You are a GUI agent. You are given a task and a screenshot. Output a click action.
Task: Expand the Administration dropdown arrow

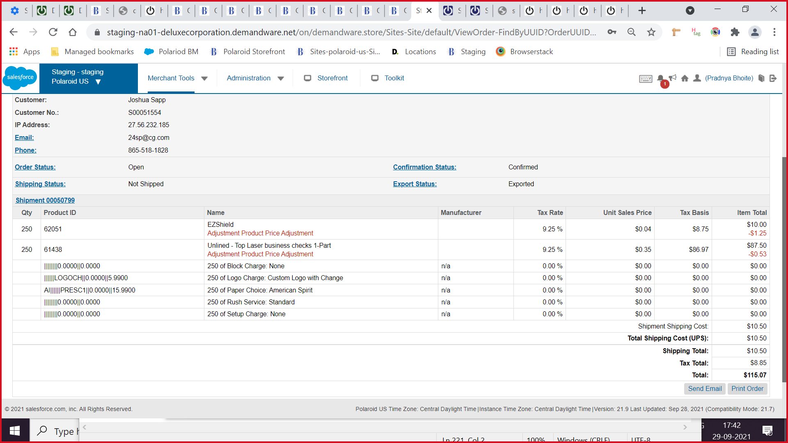point(281,78)
